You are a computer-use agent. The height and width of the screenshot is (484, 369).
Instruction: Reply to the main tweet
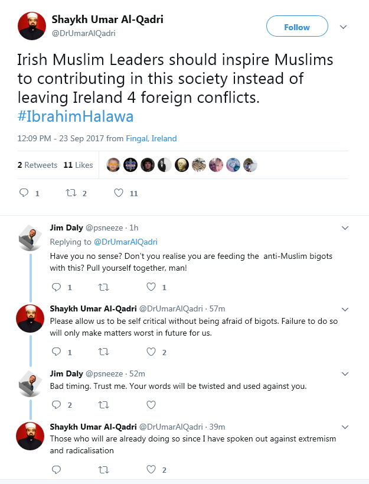(x=24, y=193)
